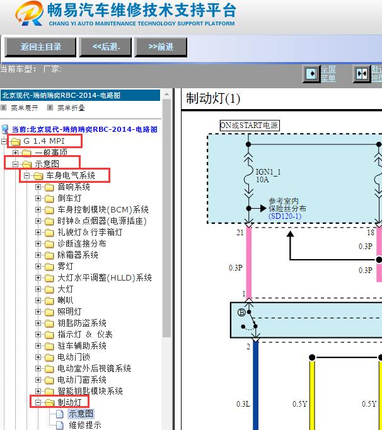
Task: Click the IGN1_1 10A fuse label
Action: click(268, 176)
